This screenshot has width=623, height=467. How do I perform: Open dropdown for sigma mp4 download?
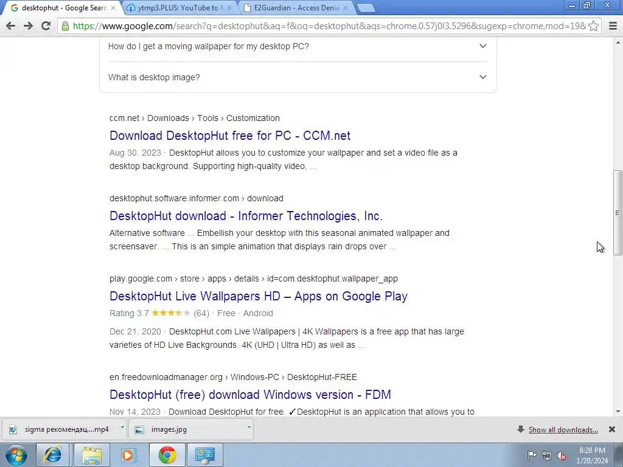click(122, 427)
